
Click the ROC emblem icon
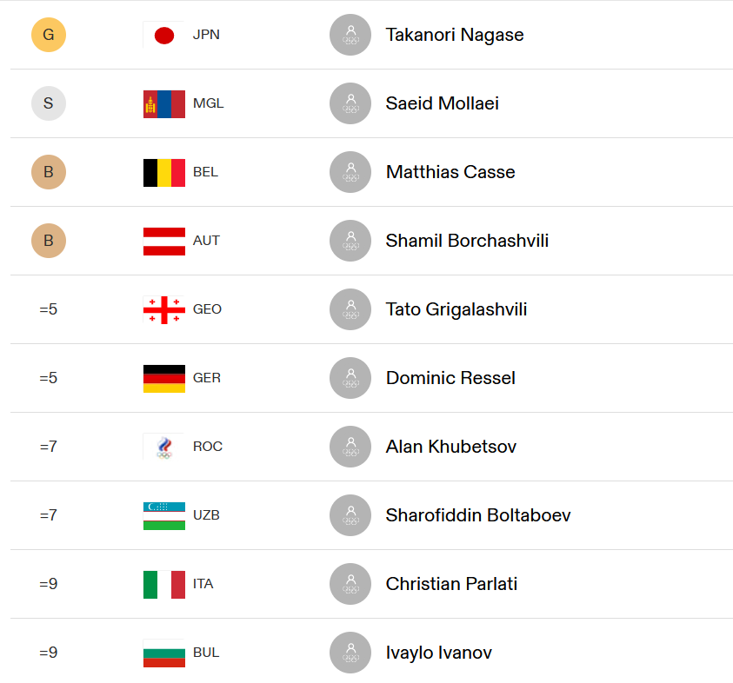click(164, 448)
